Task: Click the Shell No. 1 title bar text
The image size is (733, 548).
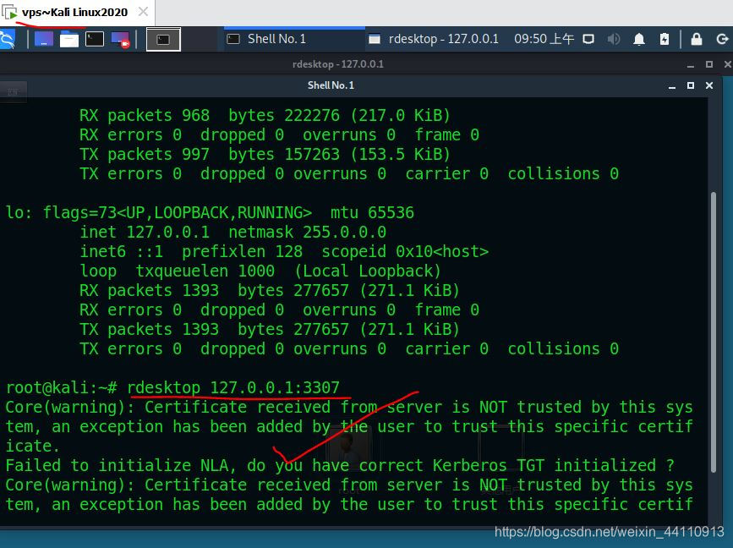Action: point(331,85)
